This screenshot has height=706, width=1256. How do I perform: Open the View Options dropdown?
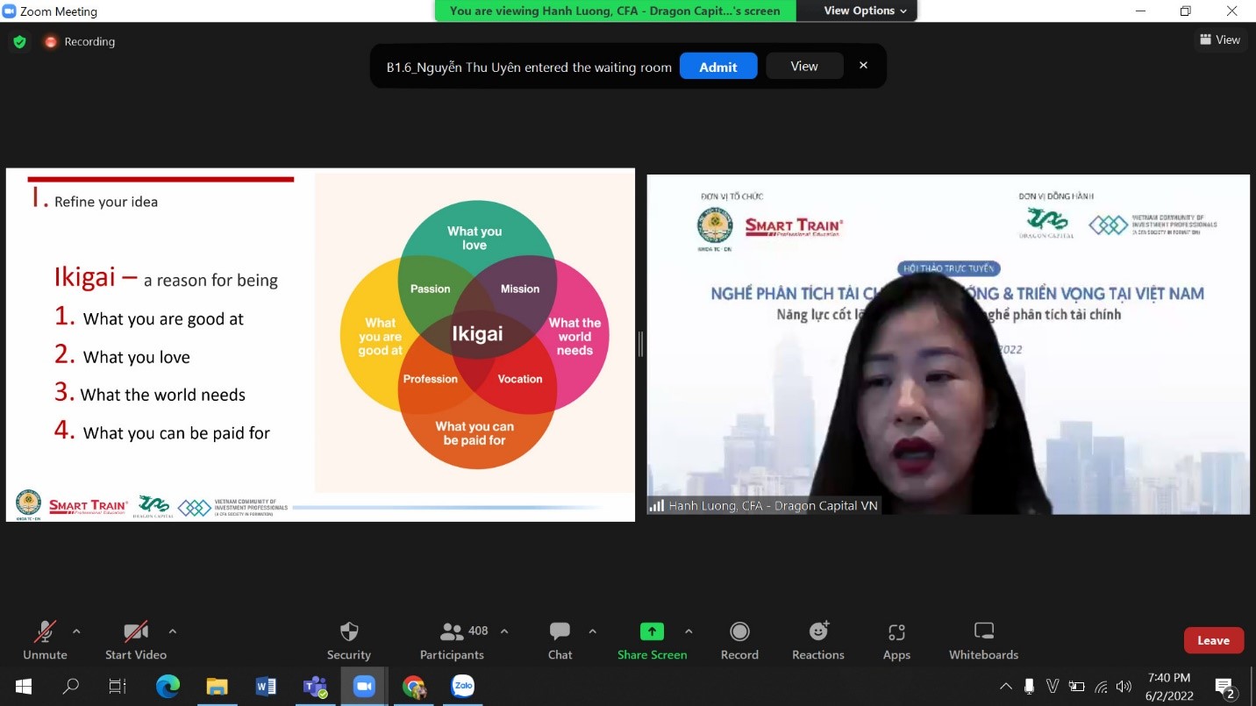point(865,11)
